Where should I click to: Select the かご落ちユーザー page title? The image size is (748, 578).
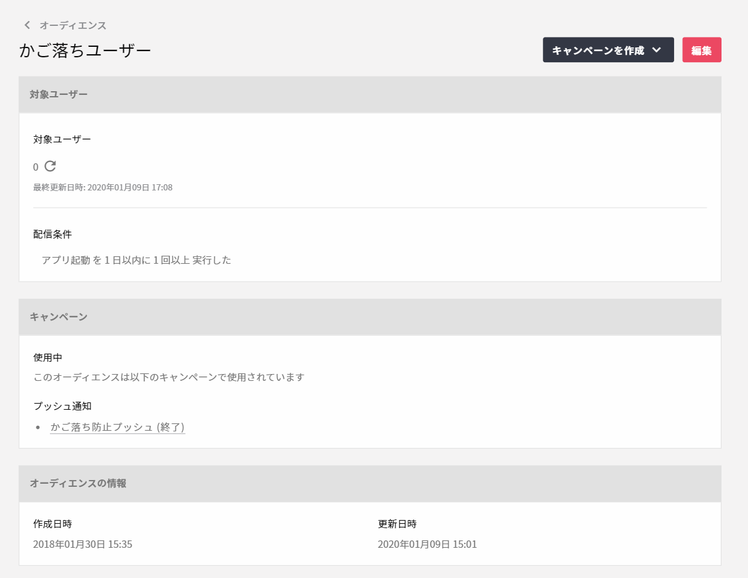pos(85,51)
